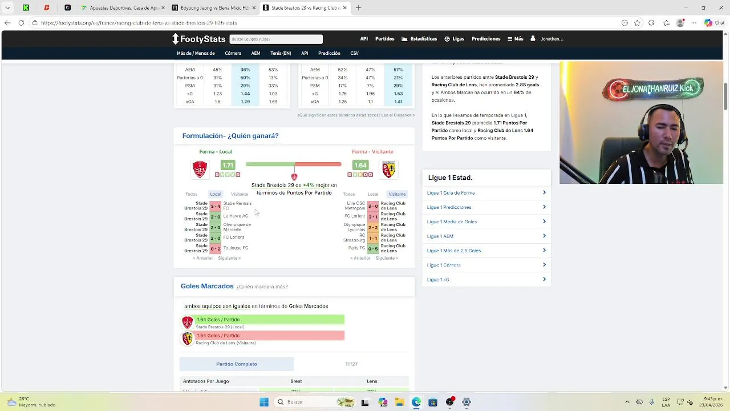Click the 0 - 5 score vs Paris FC

click(372, 248)
